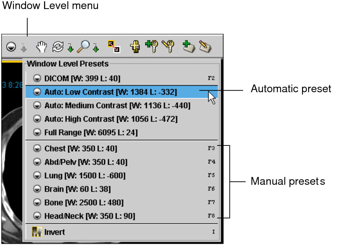Select the Lung preset
This screenshot has width=352, height=246.
(85, 176)
